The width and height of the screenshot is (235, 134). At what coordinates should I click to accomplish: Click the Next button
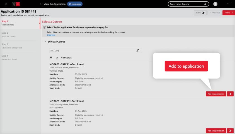[x=229, y=13]
